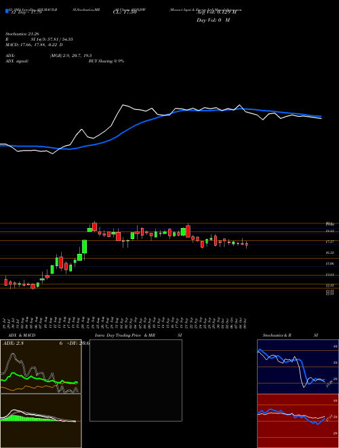Click the '(MGR) 2.9, 20.7, 19.5' ADX values
Viewport: 339px width, 448px height.
(71, 56)
